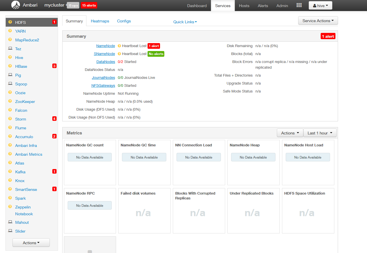Open the JournalNodes link
The height and width of the screenshot is (253, 367).
[103, 77]
